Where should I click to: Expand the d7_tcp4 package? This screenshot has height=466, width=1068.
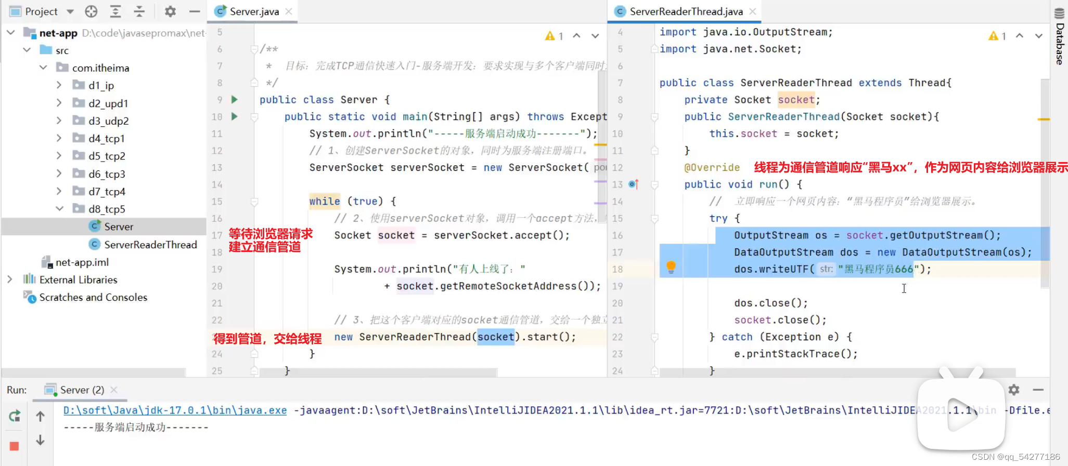[59, 191]
